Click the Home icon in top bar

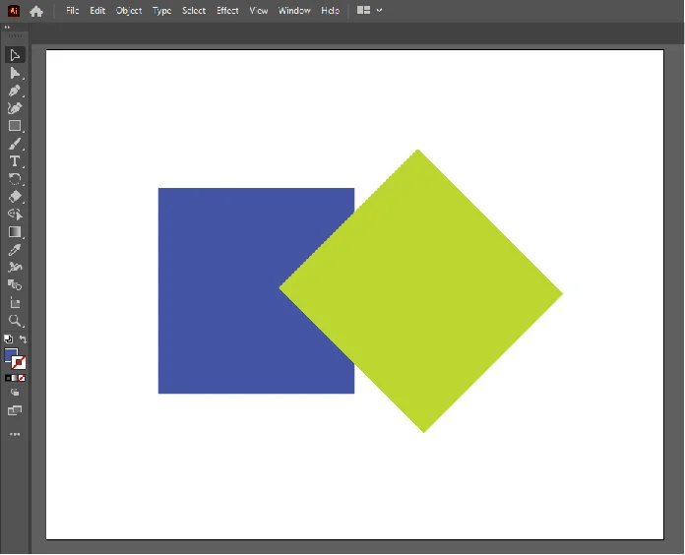36,11
